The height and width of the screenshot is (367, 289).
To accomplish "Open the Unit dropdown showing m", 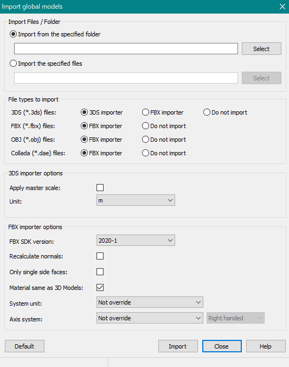I will click(x=136, y=200).
